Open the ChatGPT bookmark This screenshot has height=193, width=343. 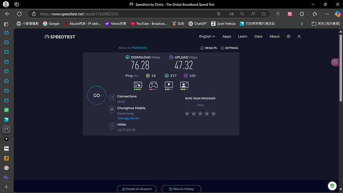coord(197,24)
